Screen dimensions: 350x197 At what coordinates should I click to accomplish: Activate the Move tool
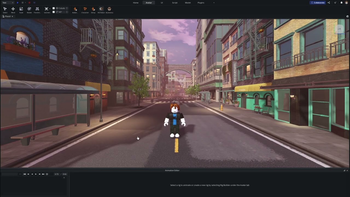click(13, 10)
